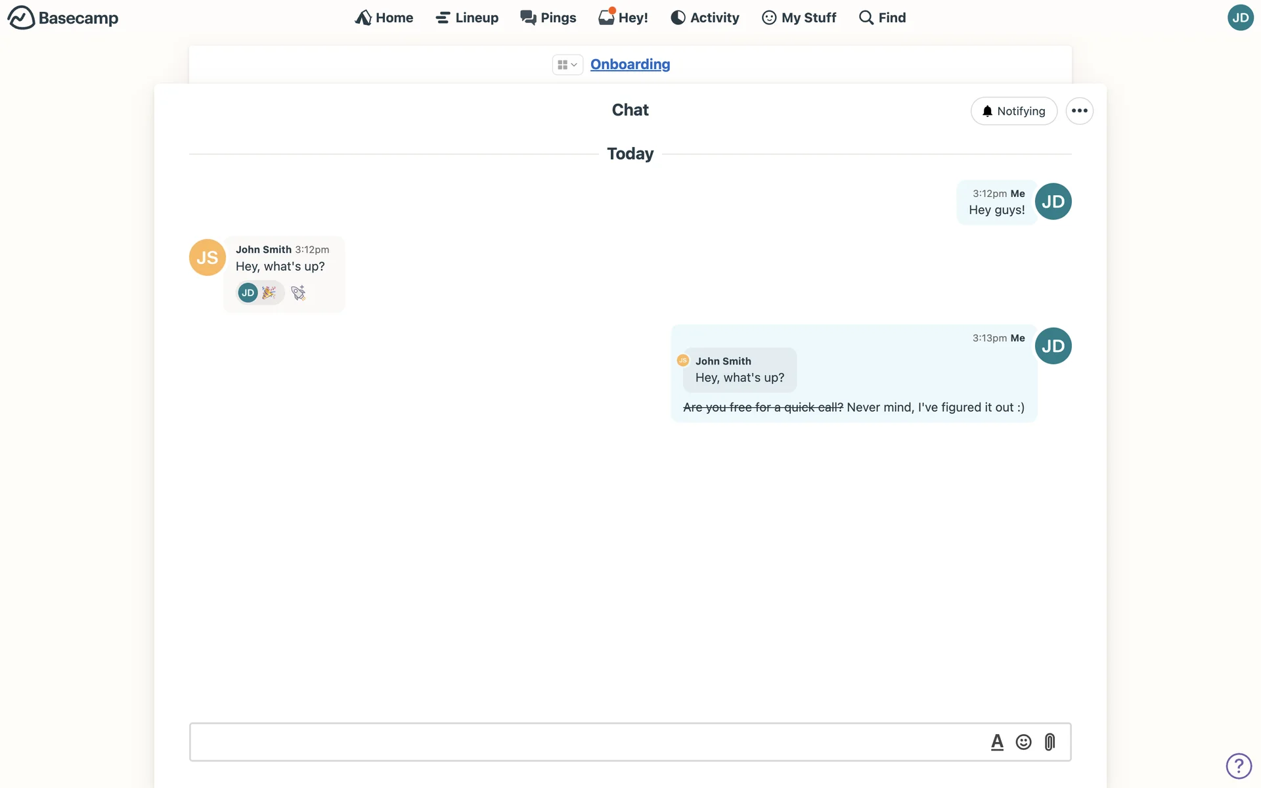The image size is (1261, 788).
Task: Click the quoted John Smith message
Action: pos(740,370)
